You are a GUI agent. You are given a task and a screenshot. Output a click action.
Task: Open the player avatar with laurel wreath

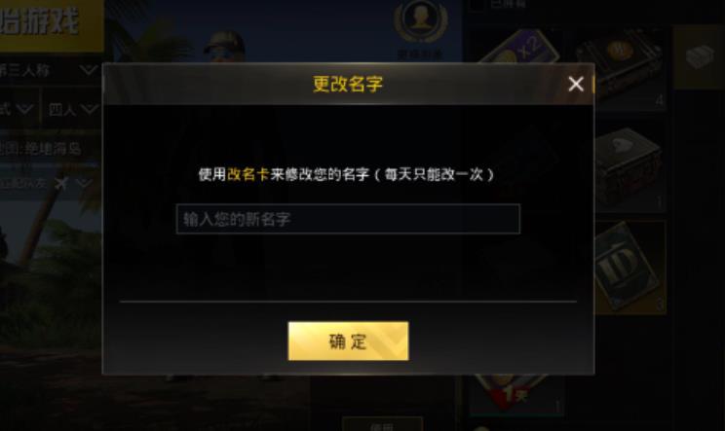pyautogui.click(x=421, y=20)
